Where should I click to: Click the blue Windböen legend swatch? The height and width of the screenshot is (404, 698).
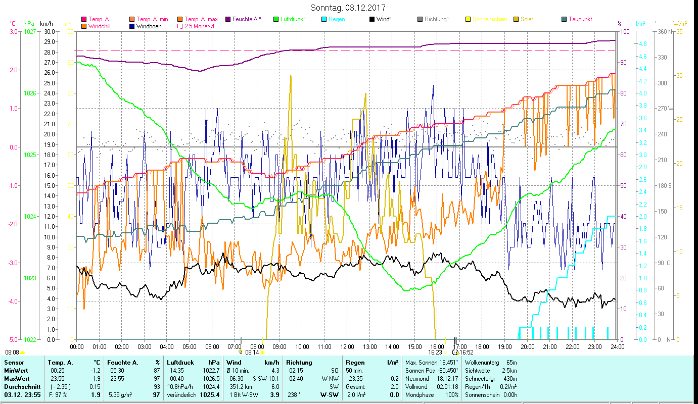coord(132,26)
